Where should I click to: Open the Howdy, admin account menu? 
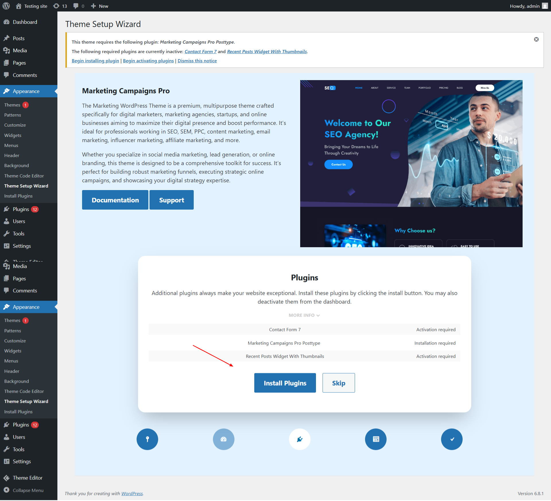pos(529,6)
